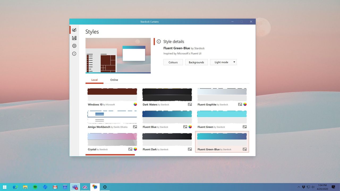Launch Edge Beta from the taskbar
Image resolution: width=340 pixels, height=191 pixels.
pos(15,187)
